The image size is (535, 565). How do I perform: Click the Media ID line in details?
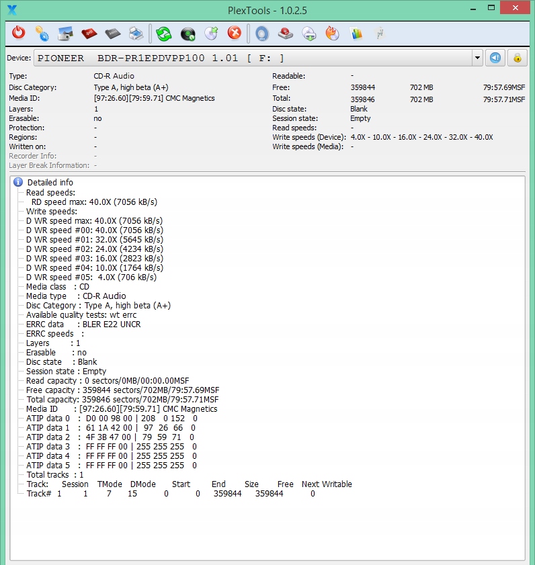click(121, 409)
